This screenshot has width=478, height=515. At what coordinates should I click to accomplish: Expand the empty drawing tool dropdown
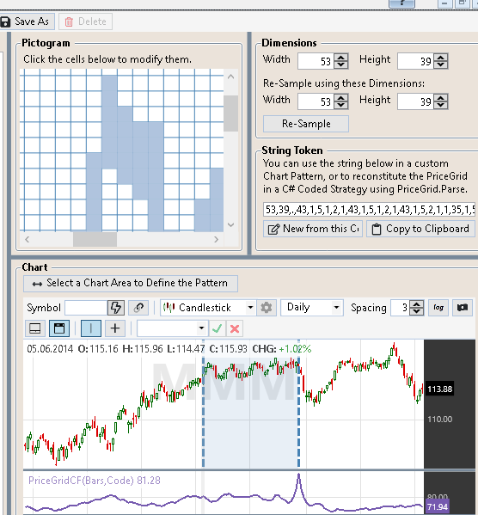[x=172, y=328]
